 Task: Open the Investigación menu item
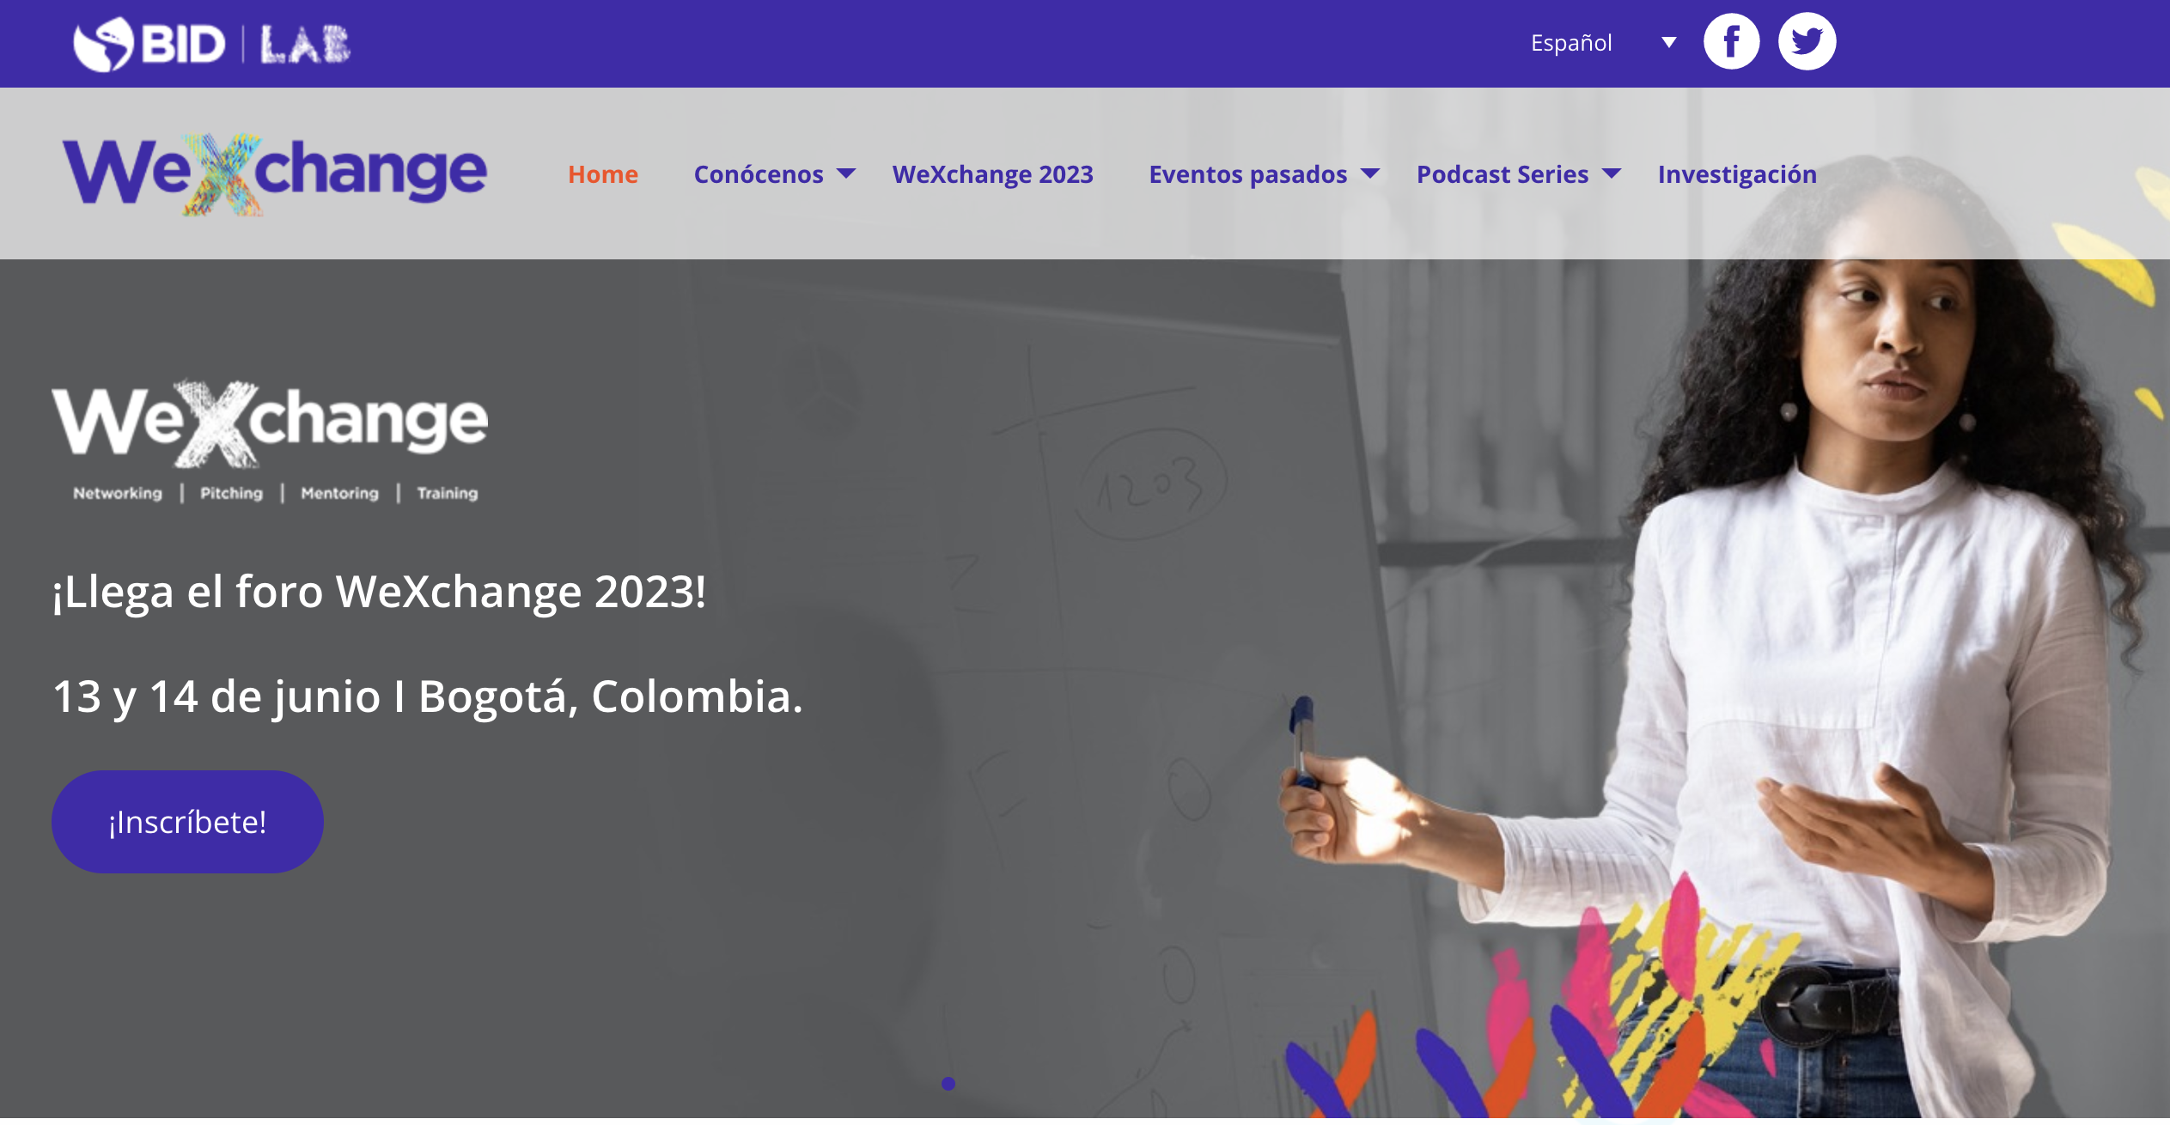coord(1737,174)
